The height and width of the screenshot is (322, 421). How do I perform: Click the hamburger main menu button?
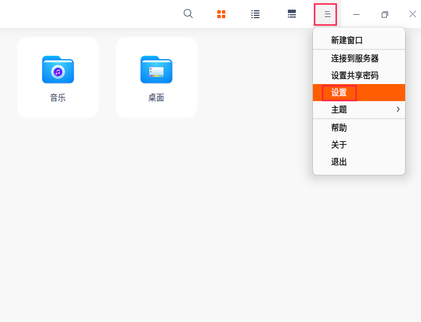click(x=327, y=14)
